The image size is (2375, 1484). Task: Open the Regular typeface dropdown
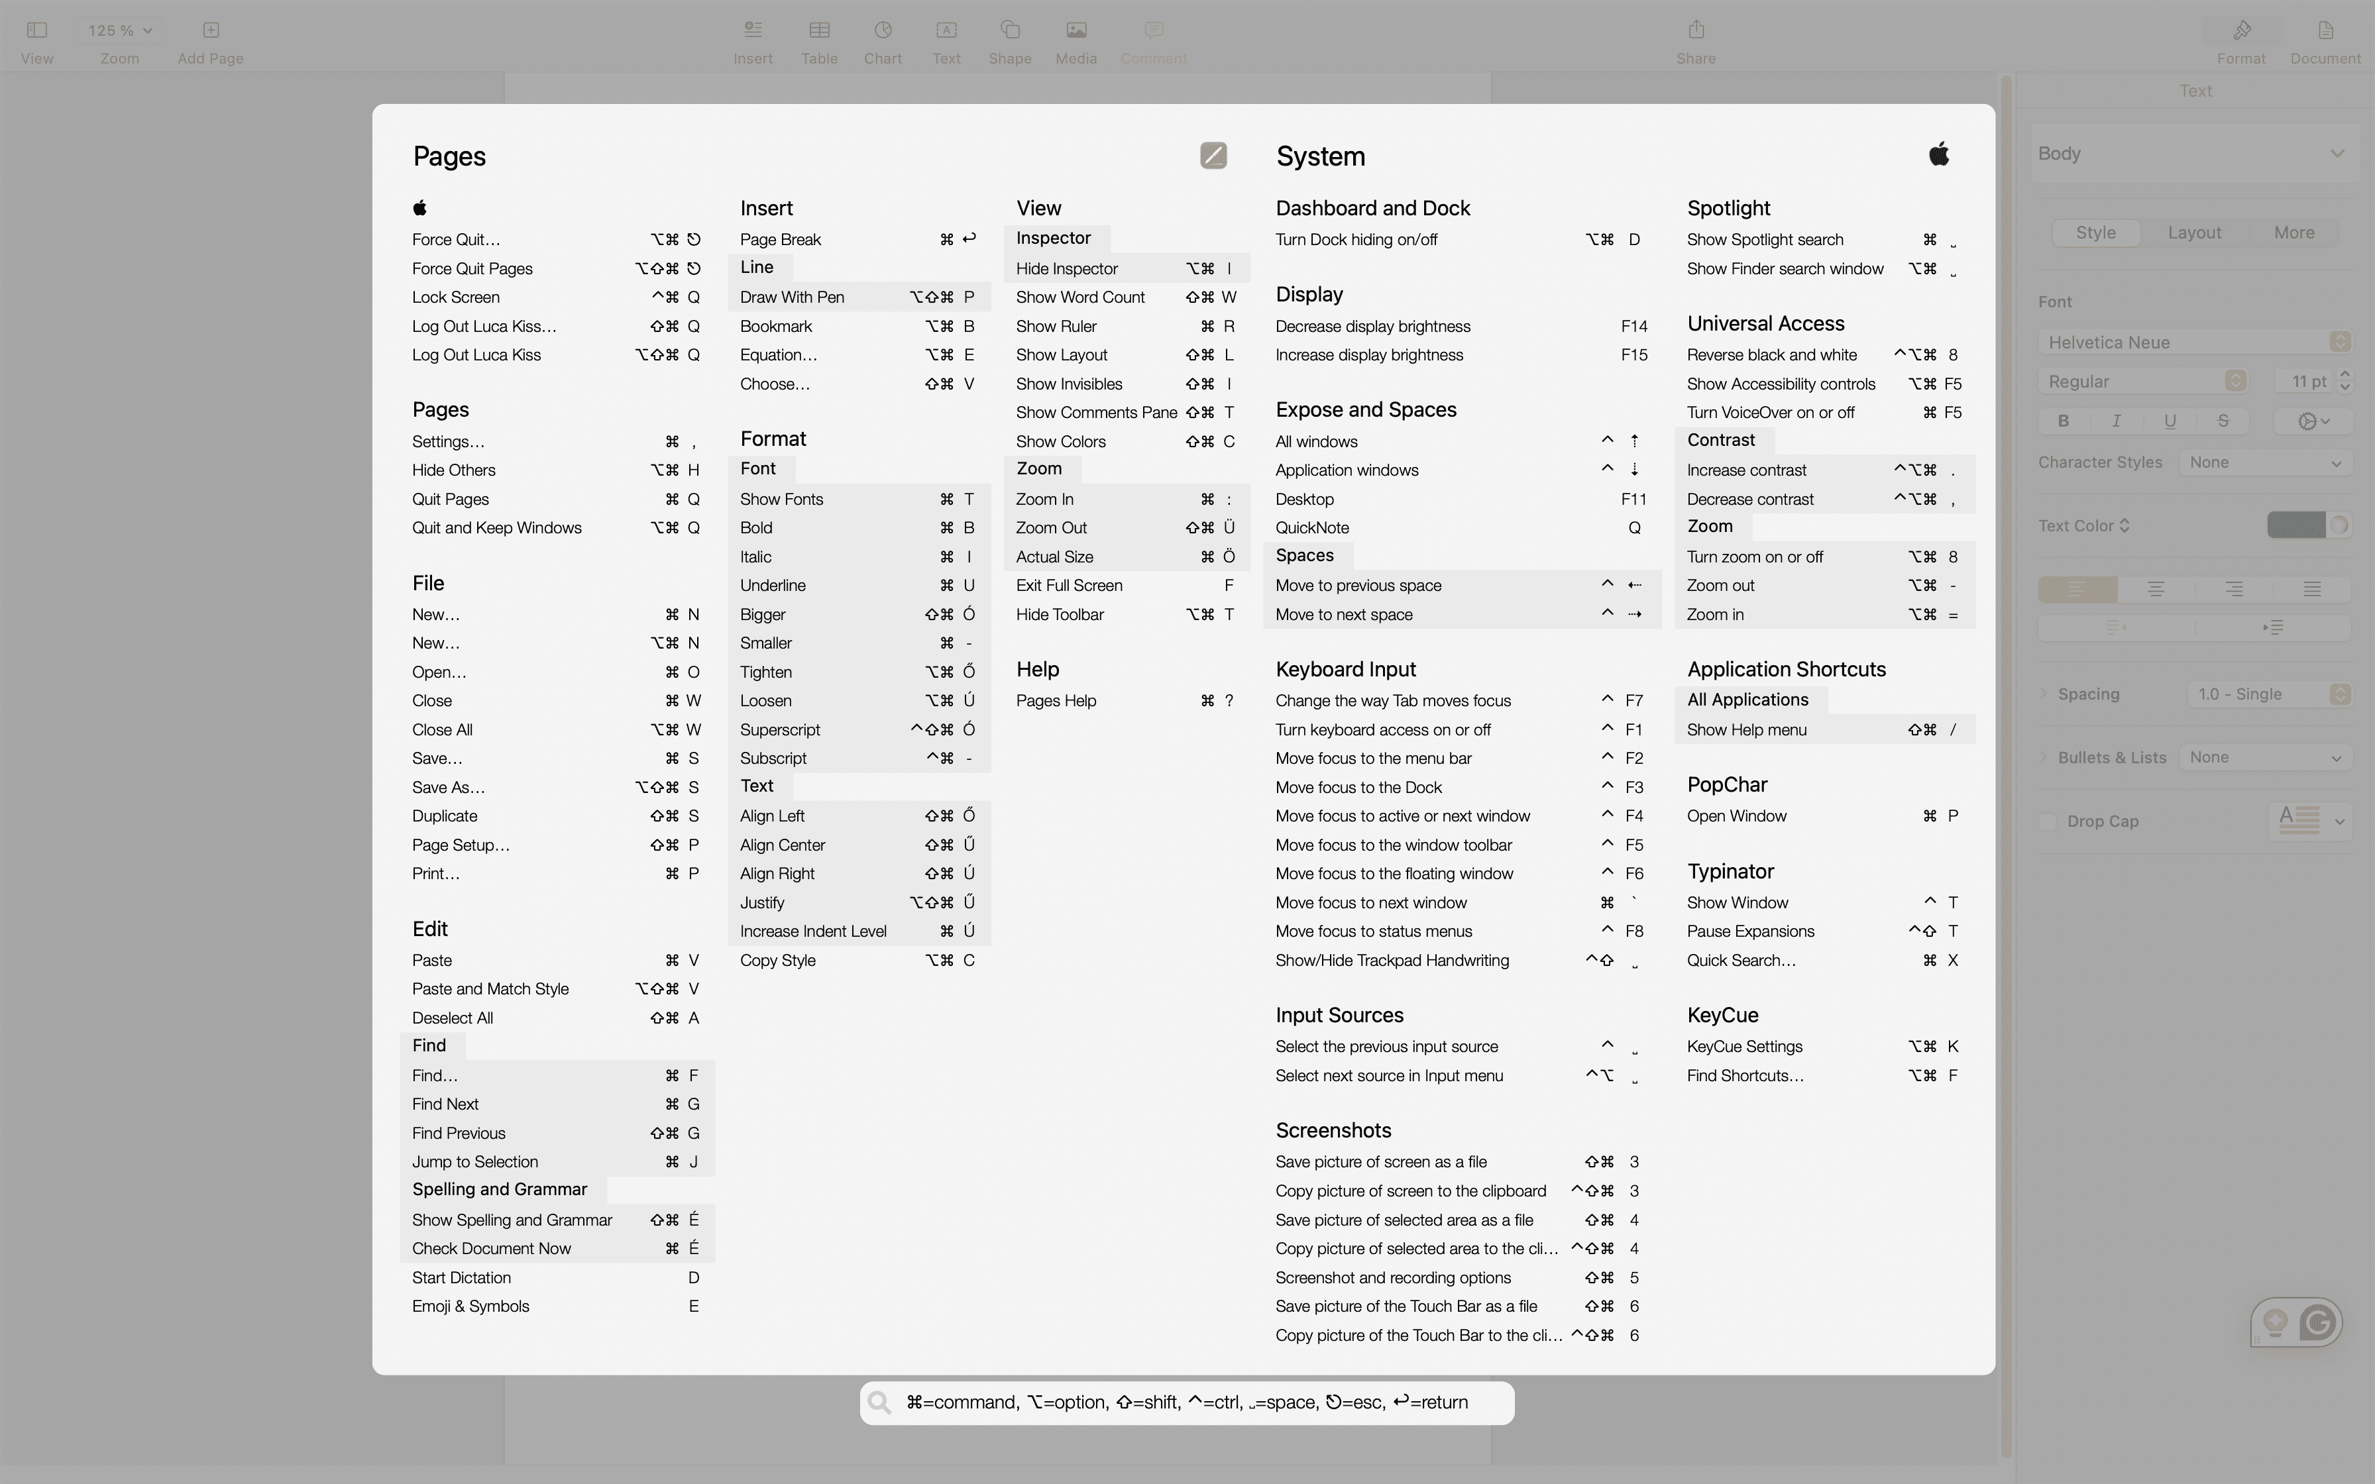click(x=2142, y=381)
